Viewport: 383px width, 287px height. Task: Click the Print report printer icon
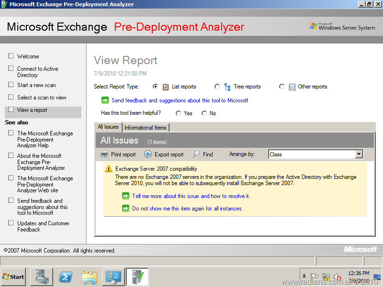click(104, 155)
